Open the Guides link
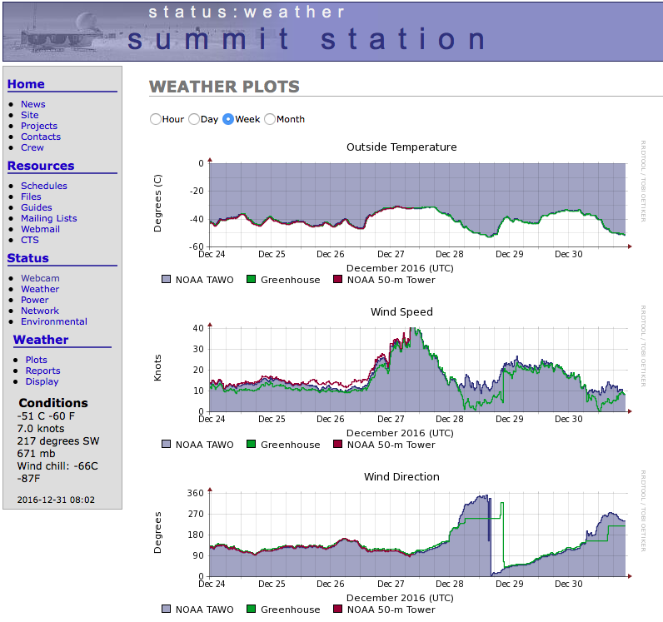The height and width of the screenshot is (622, 663). [x=37, y=207]
